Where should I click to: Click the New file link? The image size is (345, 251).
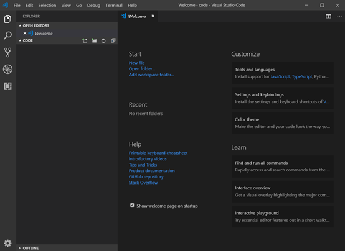[136, 63]
